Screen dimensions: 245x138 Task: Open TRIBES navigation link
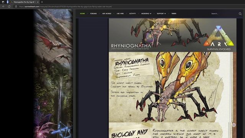pos(174,14)
